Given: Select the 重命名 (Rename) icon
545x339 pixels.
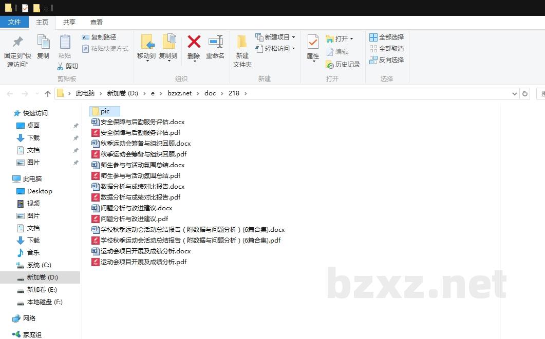Looking at the screenshot, I should (215, 48).
